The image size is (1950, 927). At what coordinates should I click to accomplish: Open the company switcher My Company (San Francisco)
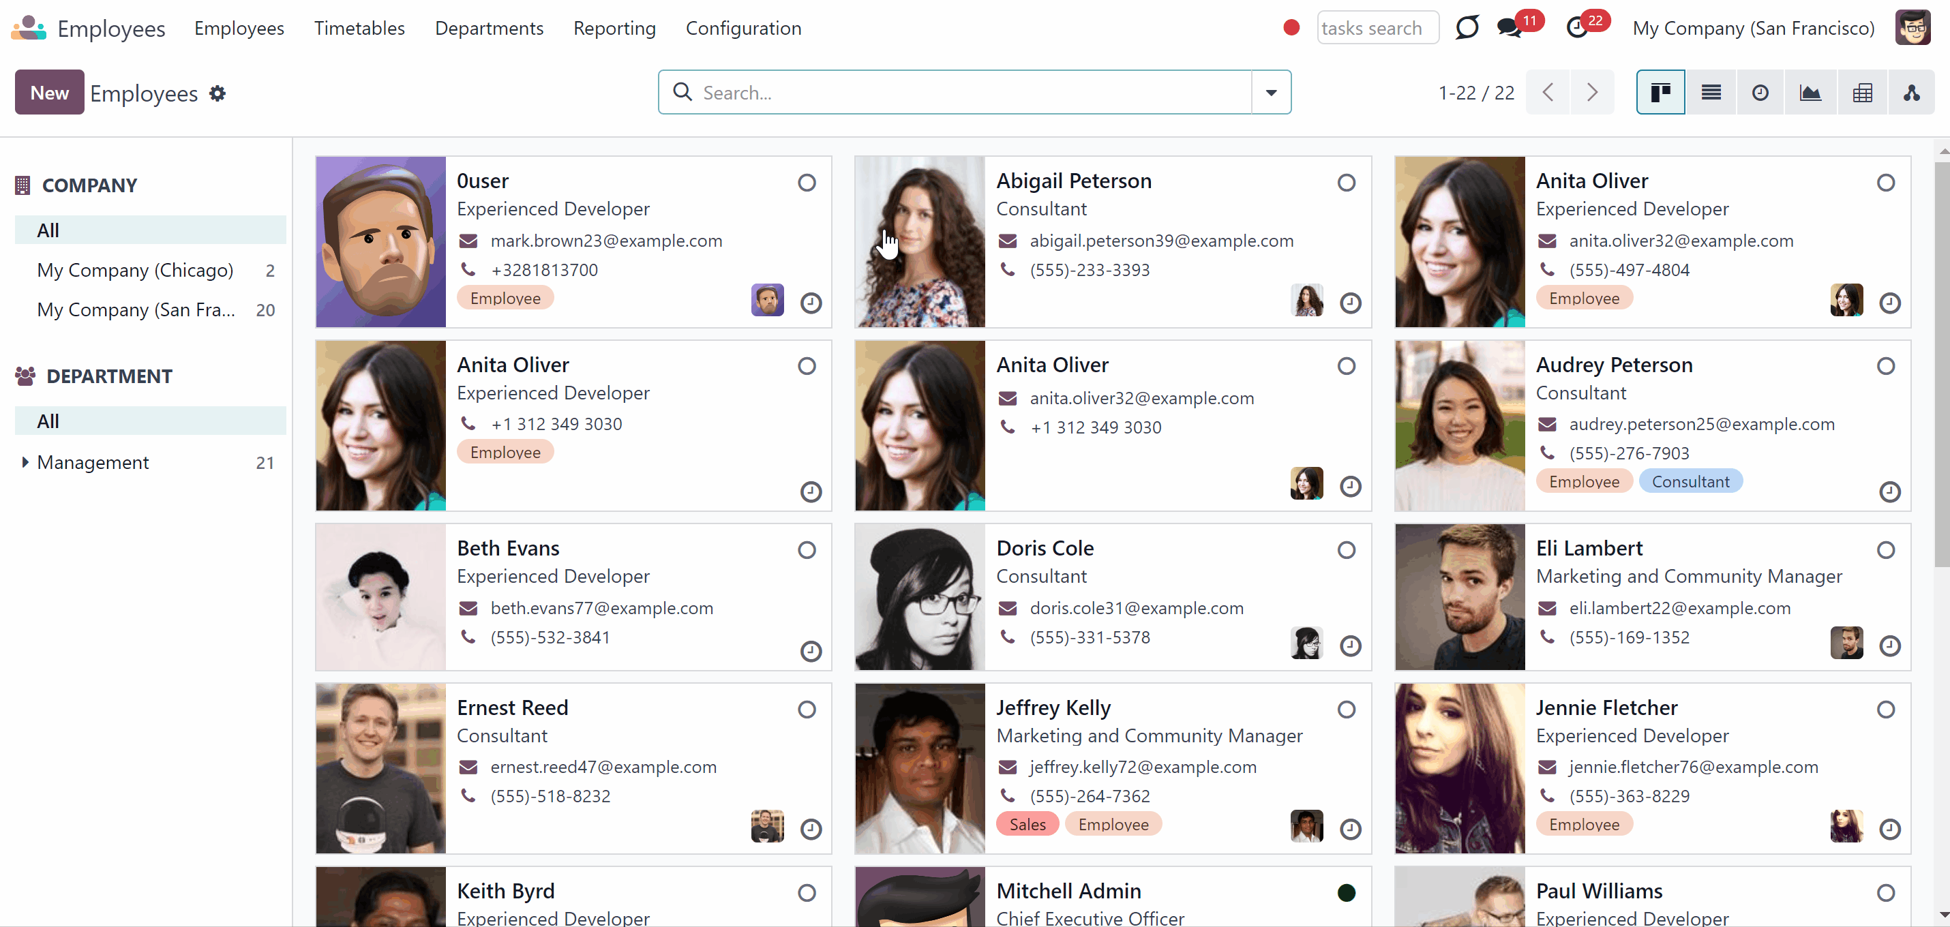click(1753, 28)
